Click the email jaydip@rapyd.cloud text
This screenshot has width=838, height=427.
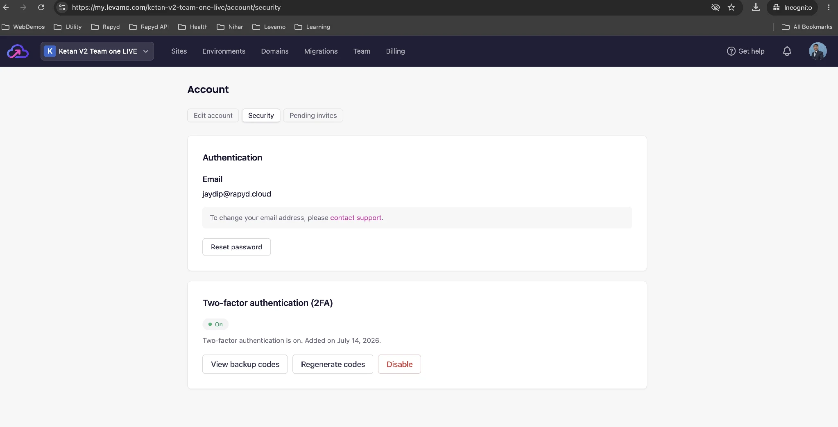click(237, 194)
